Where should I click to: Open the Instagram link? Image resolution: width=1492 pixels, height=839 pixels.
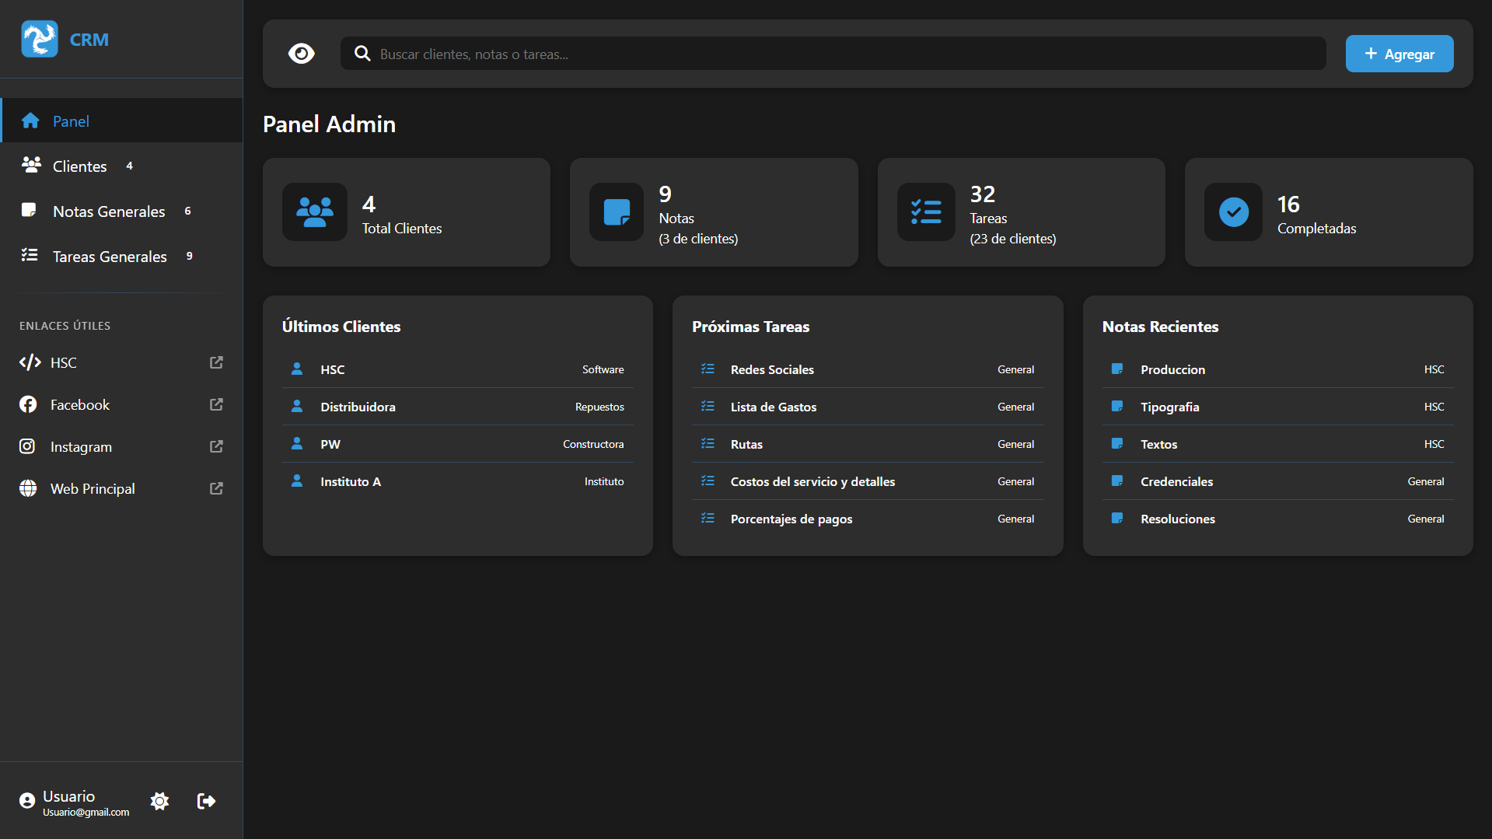tap(121, 446)
